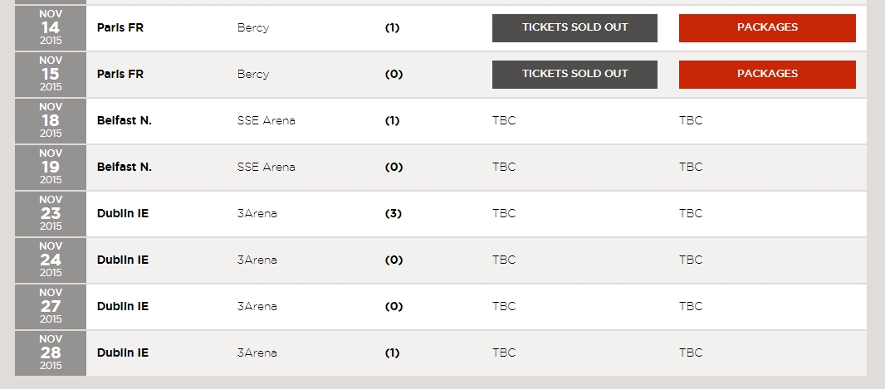The image size is (885, 389).
Task: Open Packages for Paris Nov 14 show
Action: click(x=767, y=28)
